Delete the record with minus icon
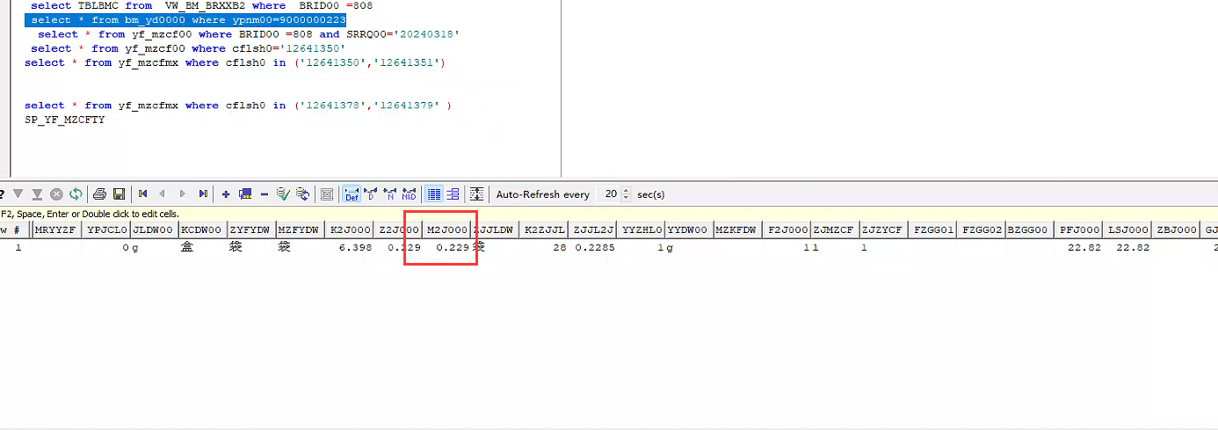 [x=264, y=193]
